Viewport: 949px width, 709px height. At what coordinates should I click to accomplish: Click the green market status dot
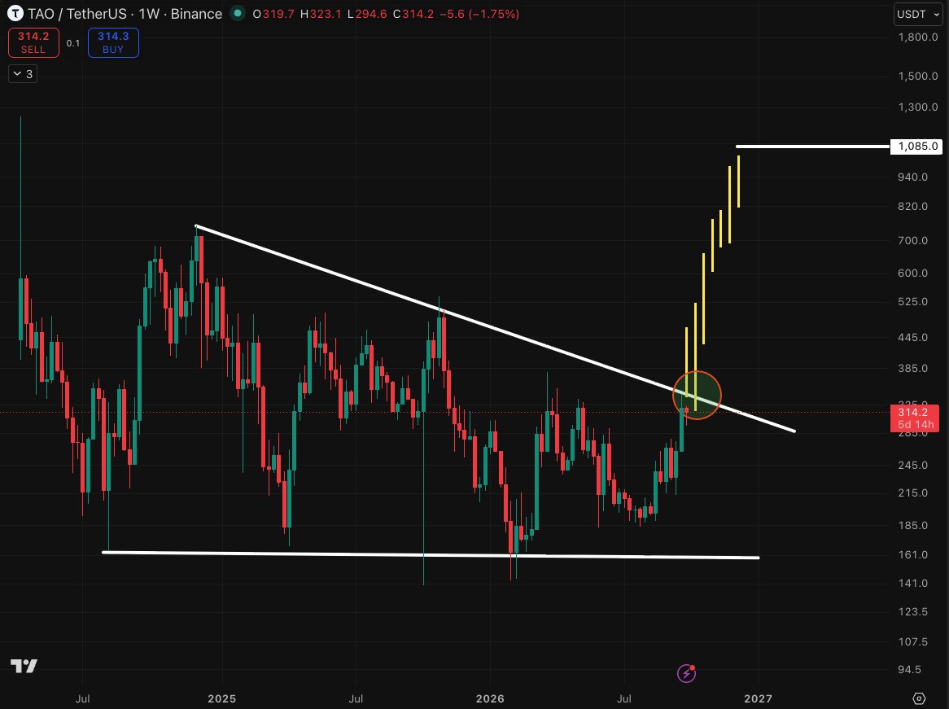(x=238, y=13)
